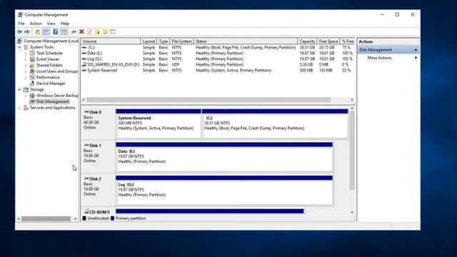Viewport: 457px width, 257px height.
Task: Open the Help menu
Action: pyautogui.click(x=65, y=24)
